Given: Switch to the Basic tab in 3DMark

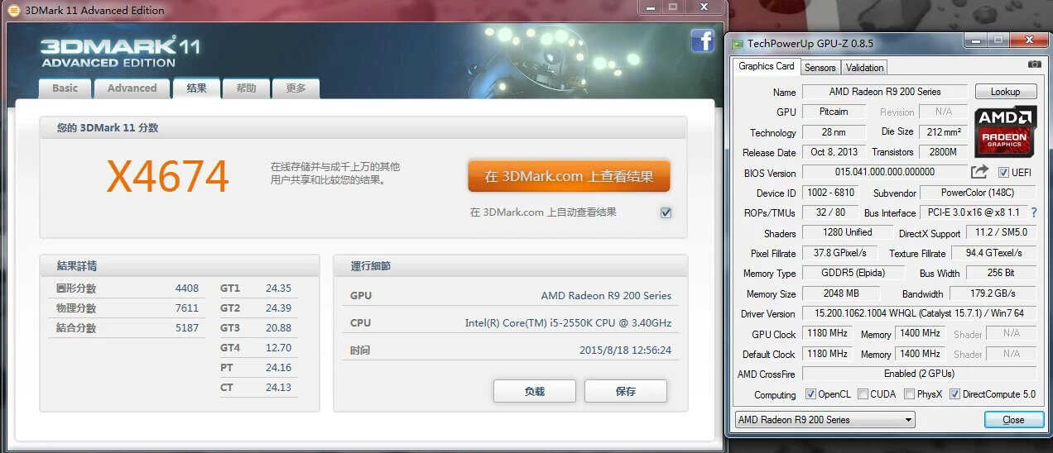Looking at the screenshot, I should tap(65, 88).
